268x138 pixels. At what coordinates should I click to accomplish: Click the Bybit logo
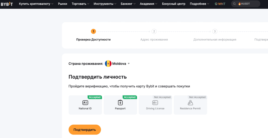[x=7, y=4]
